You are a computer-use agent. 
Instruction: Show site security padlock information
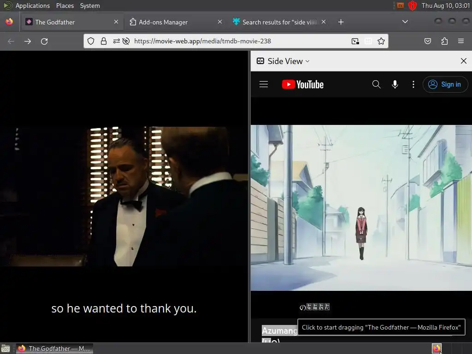click(x=104, y=41)
